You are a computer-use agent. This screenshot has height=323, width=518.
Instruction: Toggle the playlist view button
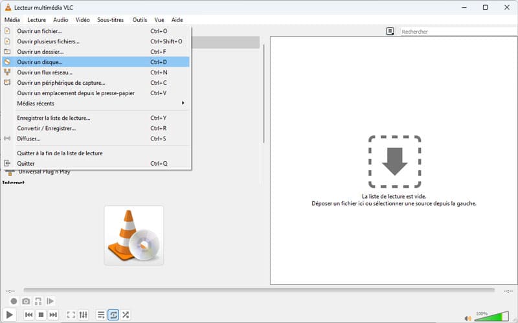click(101, 315)
